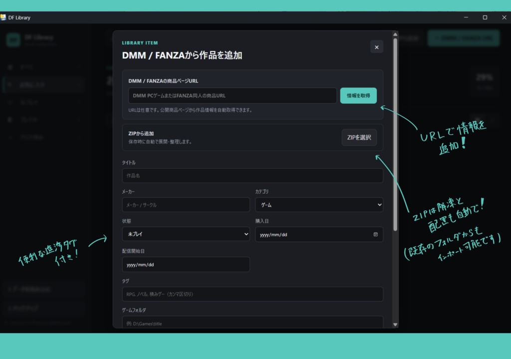Close the DF Library window
Image resolution: width=511 pixels, height=359 pixels.
click(504, 17)
